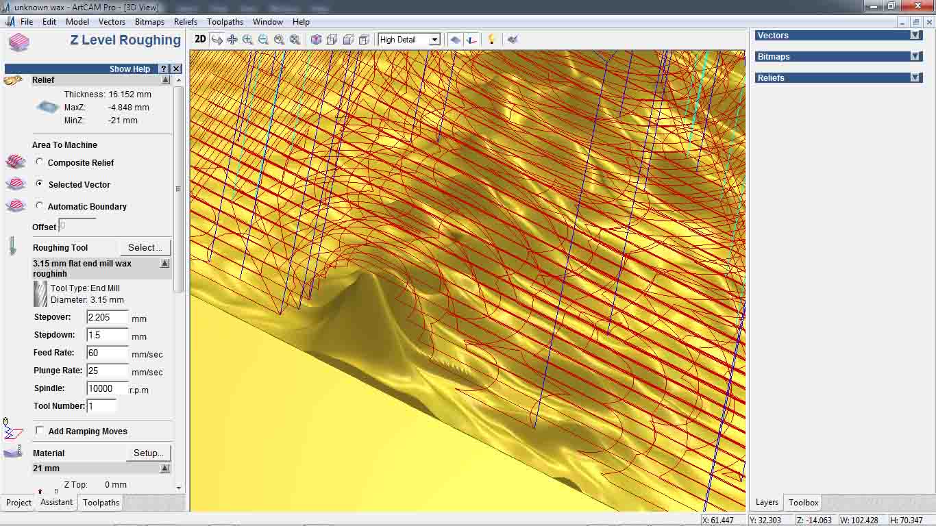Collapse the 21 mm material section

pyautogui.click(x=165, y=468)
